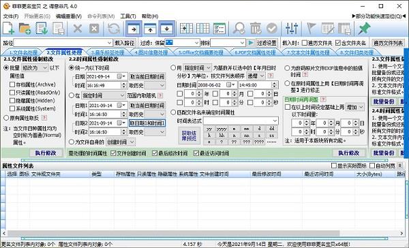
Task: Check the 隐藏属性(Hidden) checkbox
Action: coord(12,100)
